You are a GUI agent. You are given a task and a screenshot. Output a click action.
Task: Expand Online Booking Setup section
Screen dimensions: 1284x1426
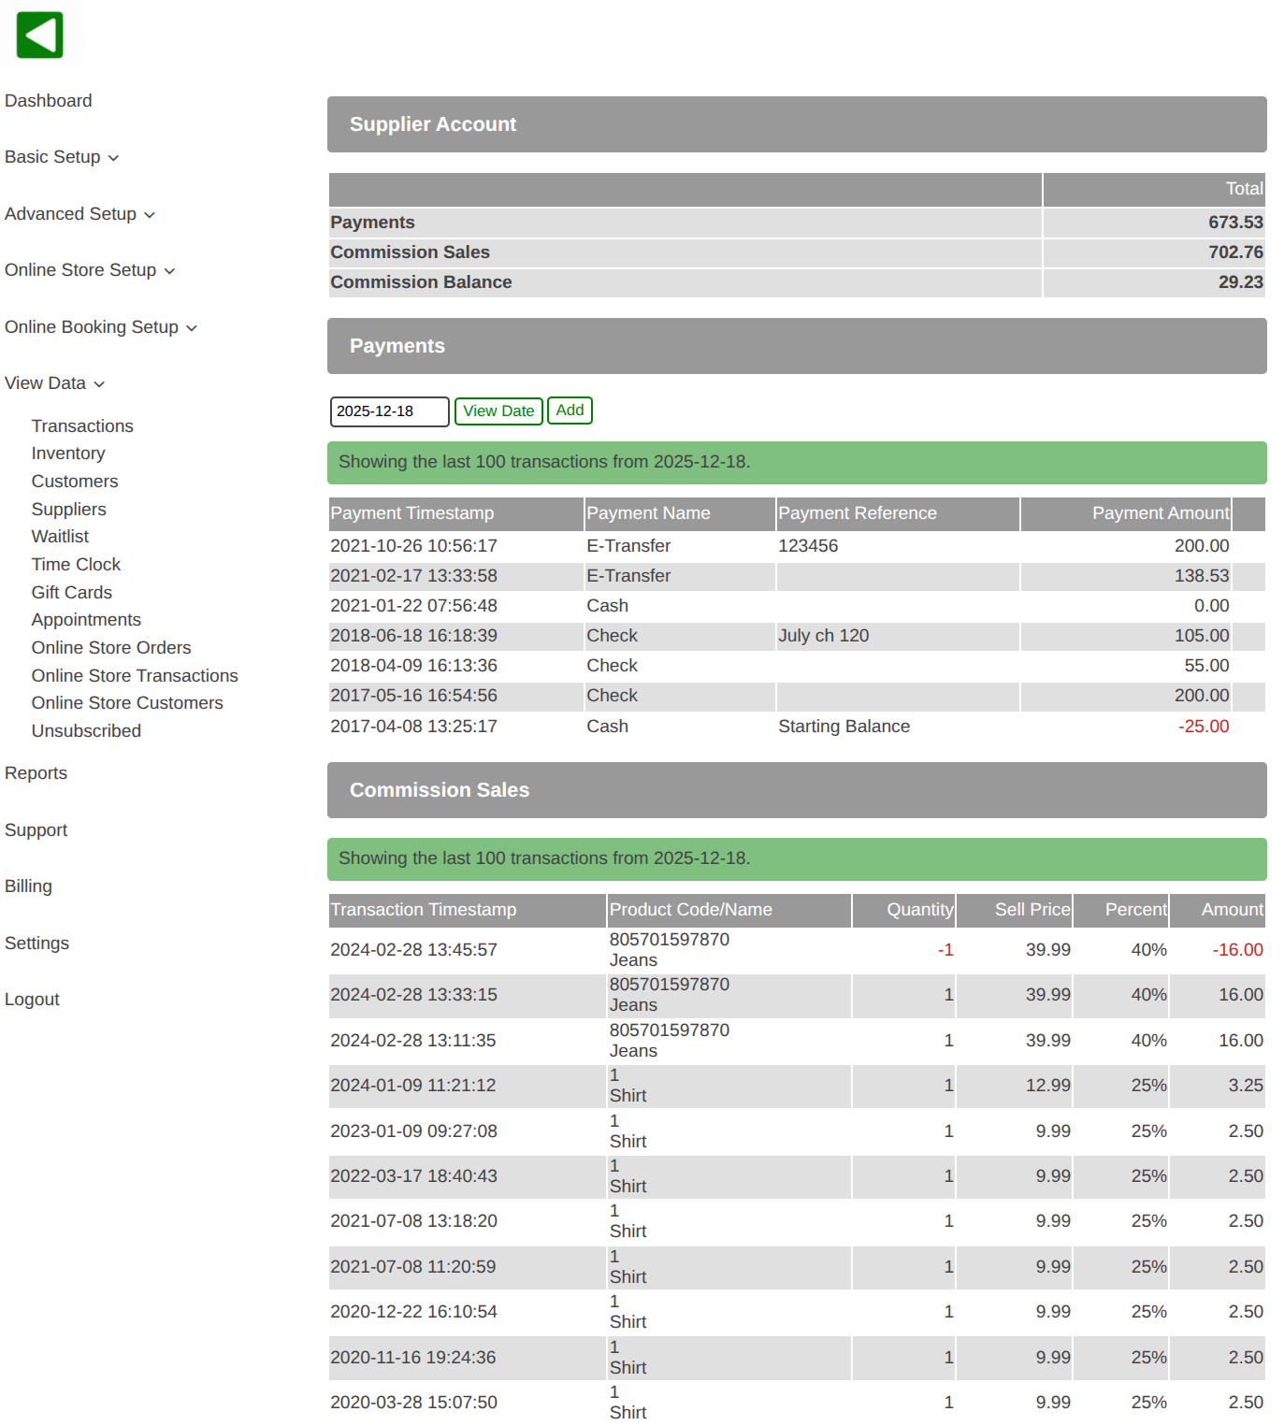pyautogui.click(x=100, y=327)
